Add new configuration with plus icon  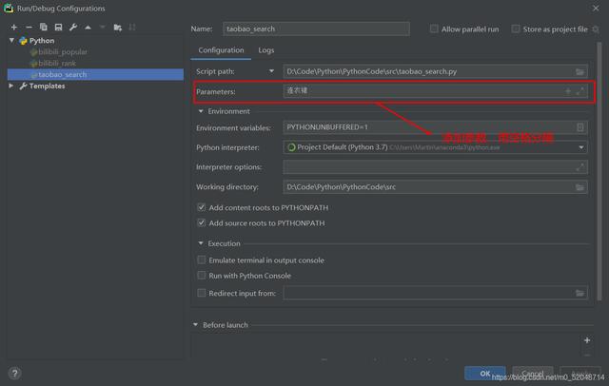point(13,27)
